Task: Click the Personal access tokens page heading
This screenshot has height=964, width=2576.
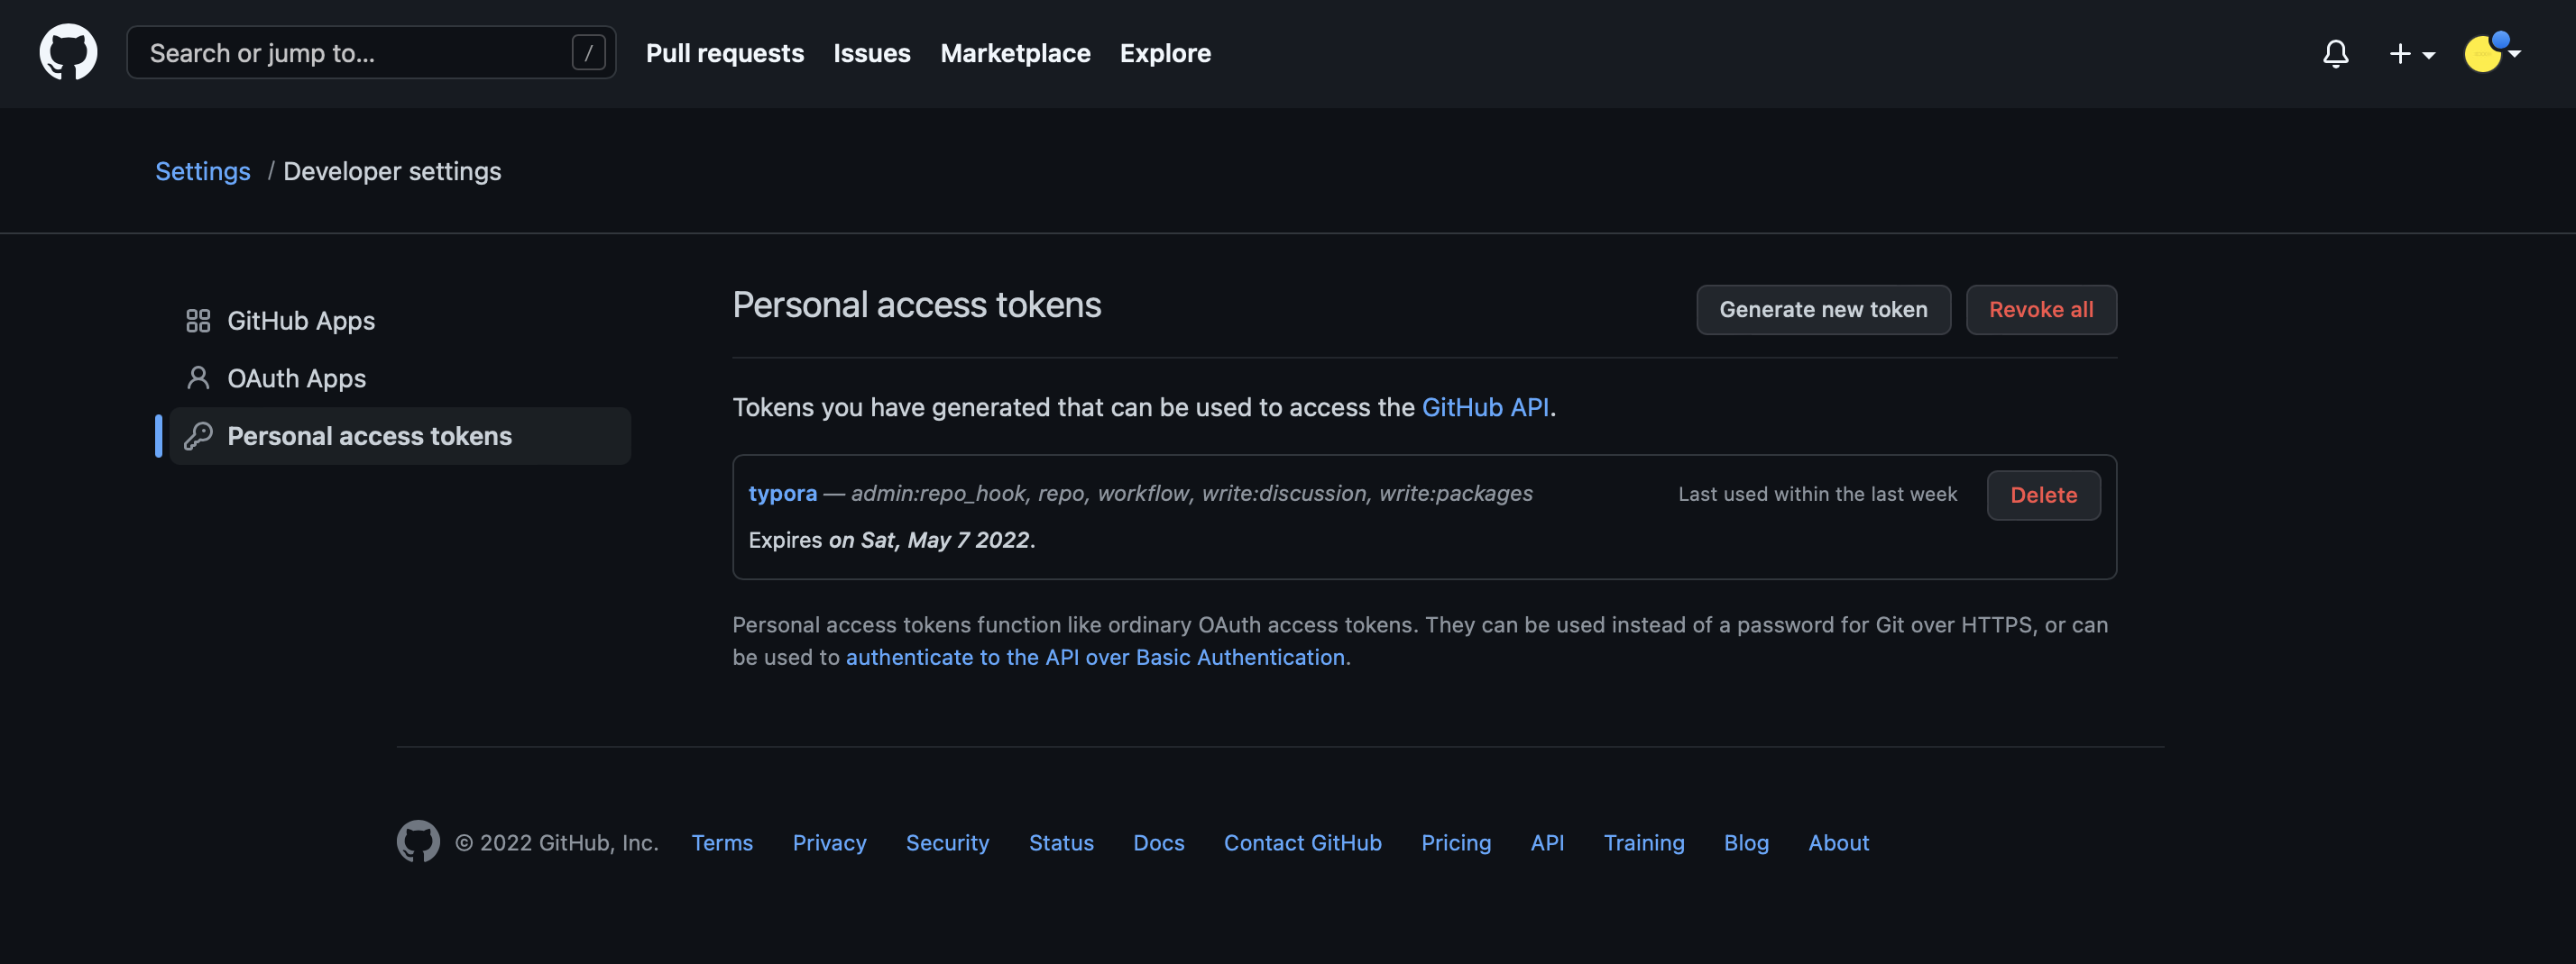Action: tap(916, 305)
